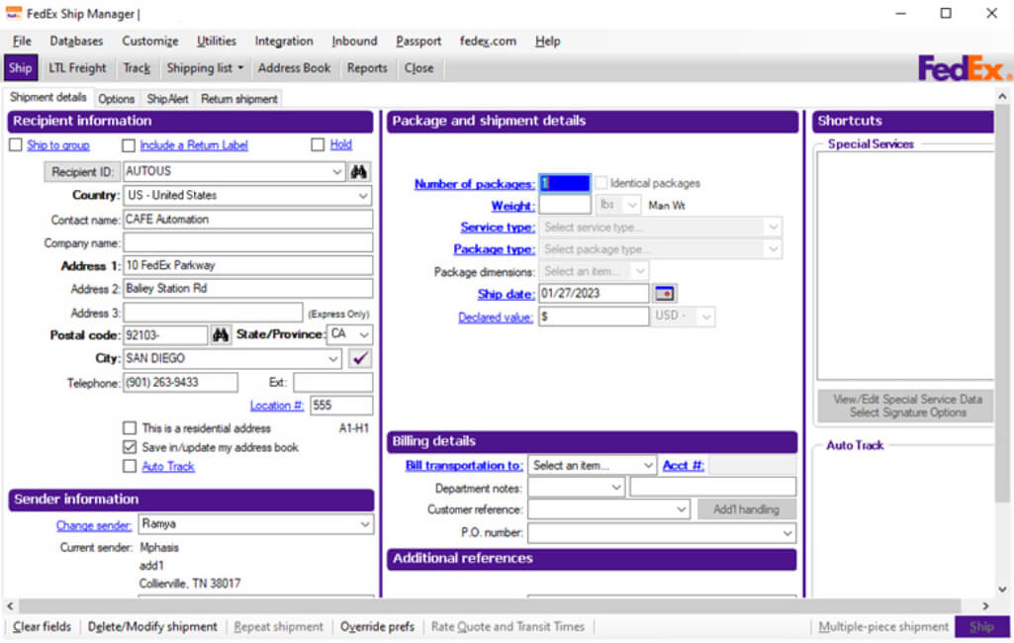Search recipient ID with binoculars icon
1014x643 pixels.
(359, 172)
